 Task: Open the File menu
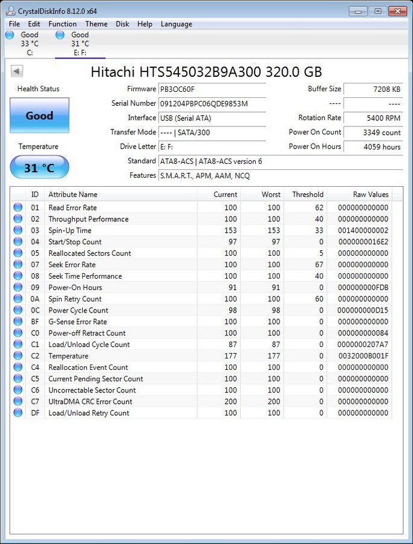[x=15, y=24]
